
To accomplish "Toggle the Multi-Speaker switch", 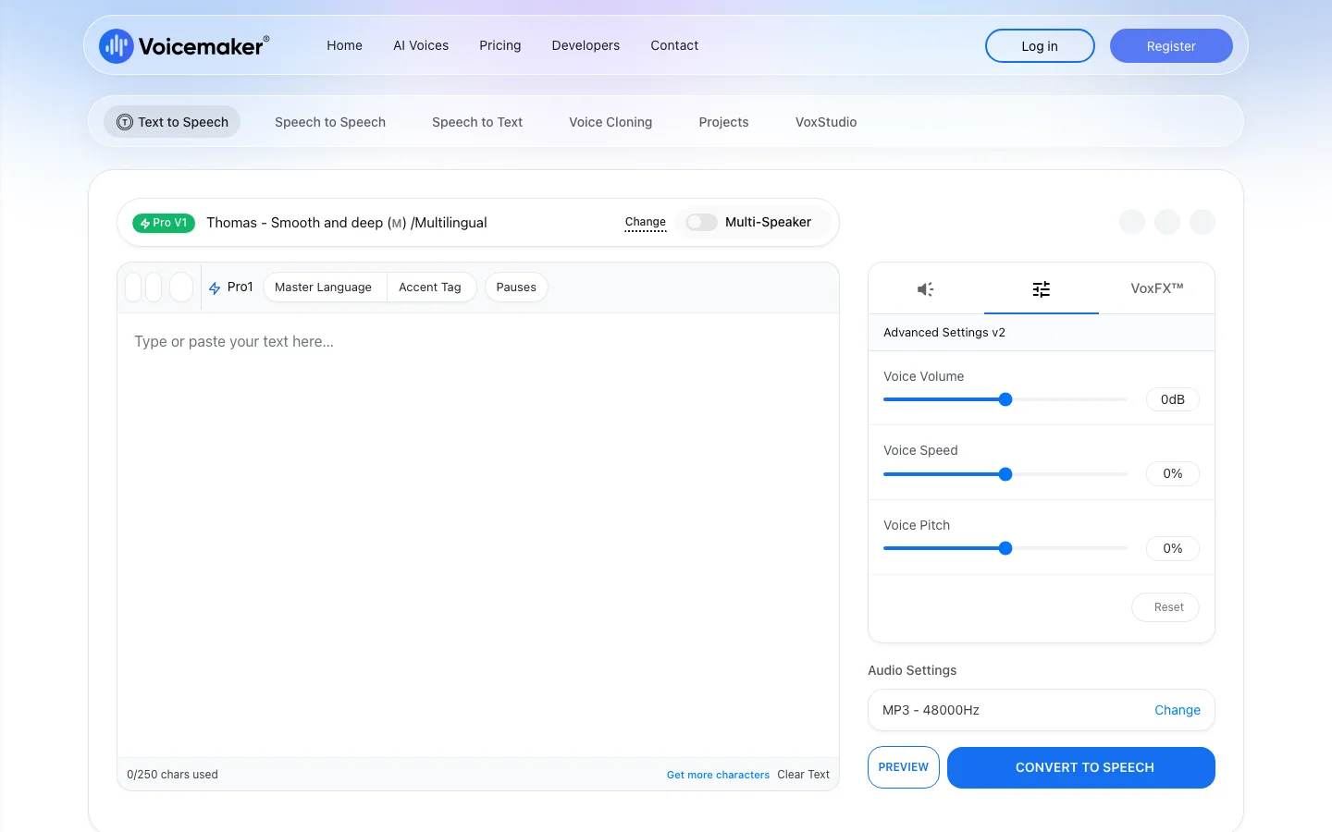I will (701, 222).
